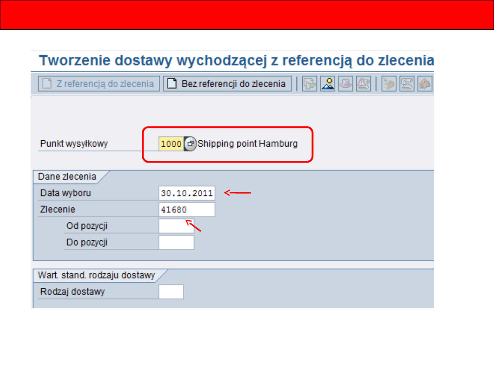Select 'Wart. stand. rodzaju dostawy' group header
This screenshot has width=494, height=370.
coord(97,275)
